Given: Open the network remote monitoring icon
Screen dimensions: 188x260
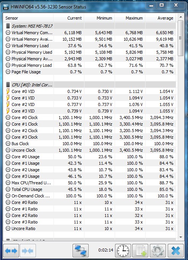Looking at the screenshot, I should pos(81,250).
